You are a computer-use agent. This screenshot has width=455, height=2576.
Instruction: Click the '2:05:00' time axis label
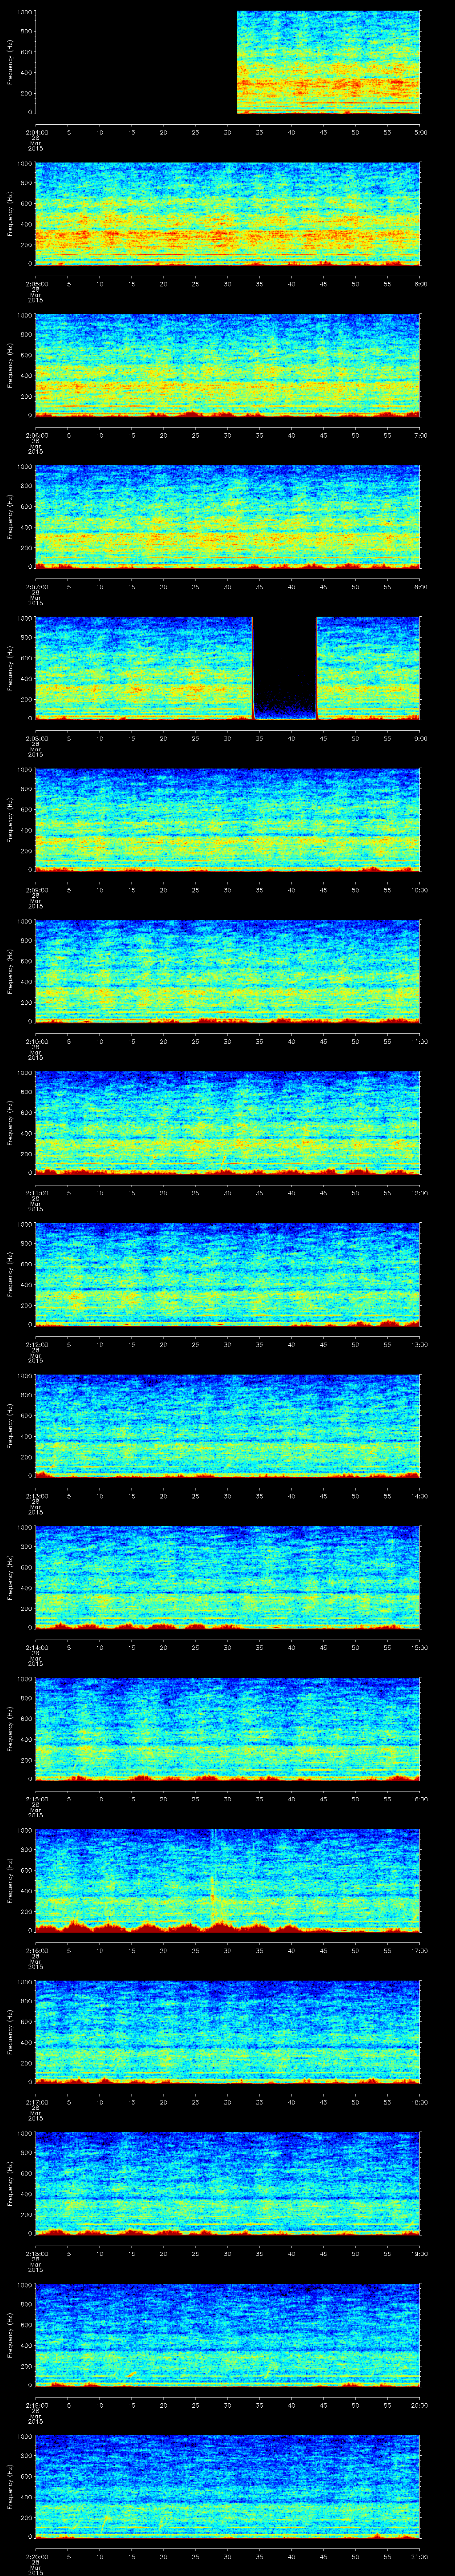tap(36, 284)
